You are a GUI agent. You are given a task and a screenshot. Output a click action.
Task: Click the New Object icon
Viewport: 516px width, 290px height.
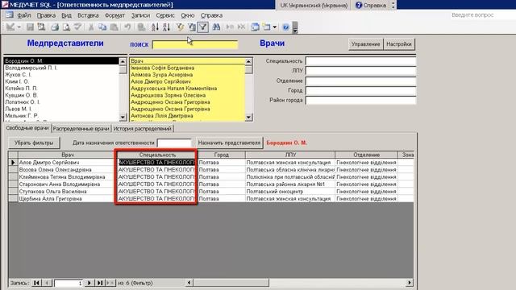click(267, 27)
